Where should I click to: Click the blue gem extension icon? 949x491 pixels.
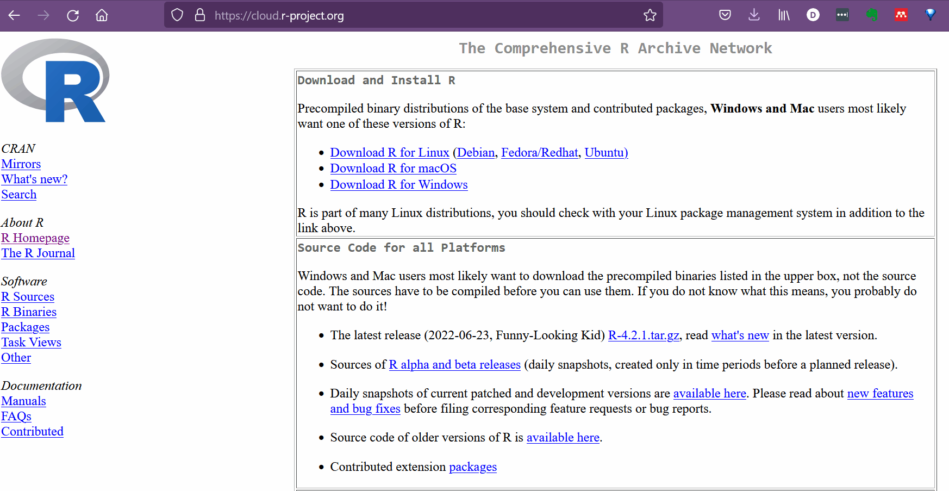[931, 15]
